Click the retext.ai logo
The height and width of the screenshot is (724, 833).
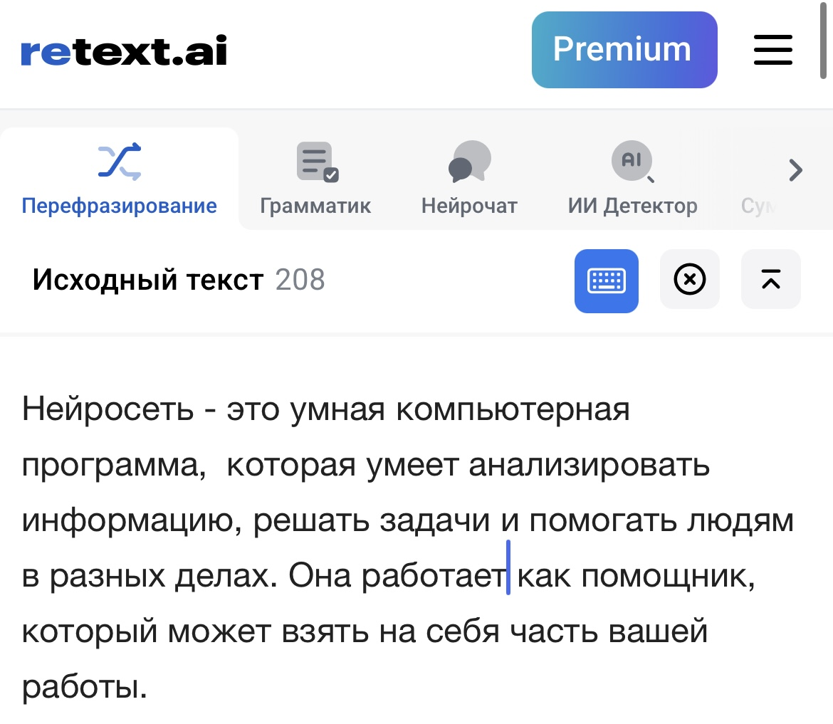(x=124, y=51)
